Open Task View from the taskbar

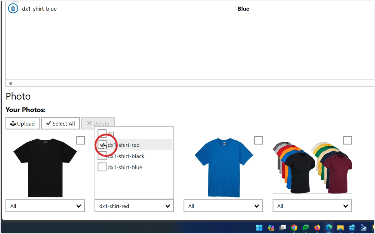coord(282,227)
